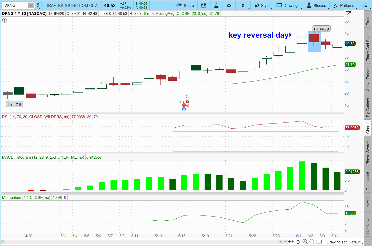
Task: Click the 31.79 moving average axis label
Action: point(350,65)
